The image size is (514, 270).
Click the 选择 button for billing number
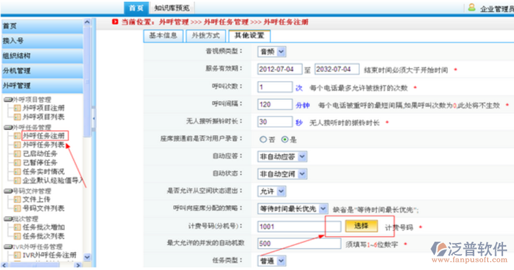click(x=360, y=226)
